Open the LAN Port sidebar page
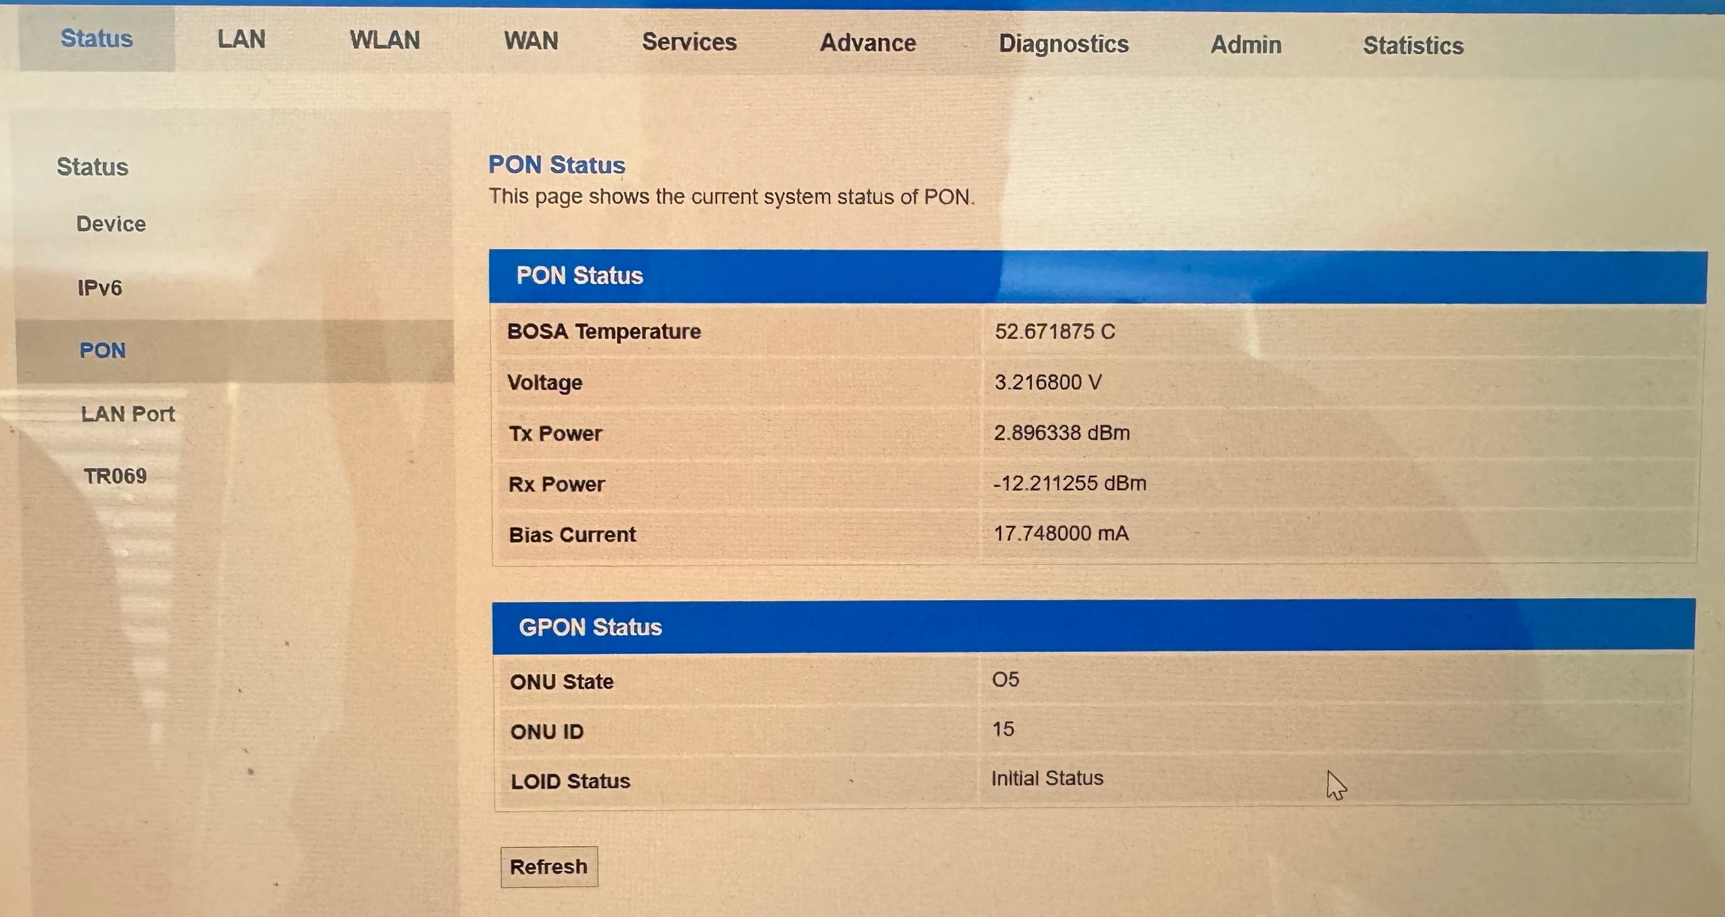 point(128,414)
